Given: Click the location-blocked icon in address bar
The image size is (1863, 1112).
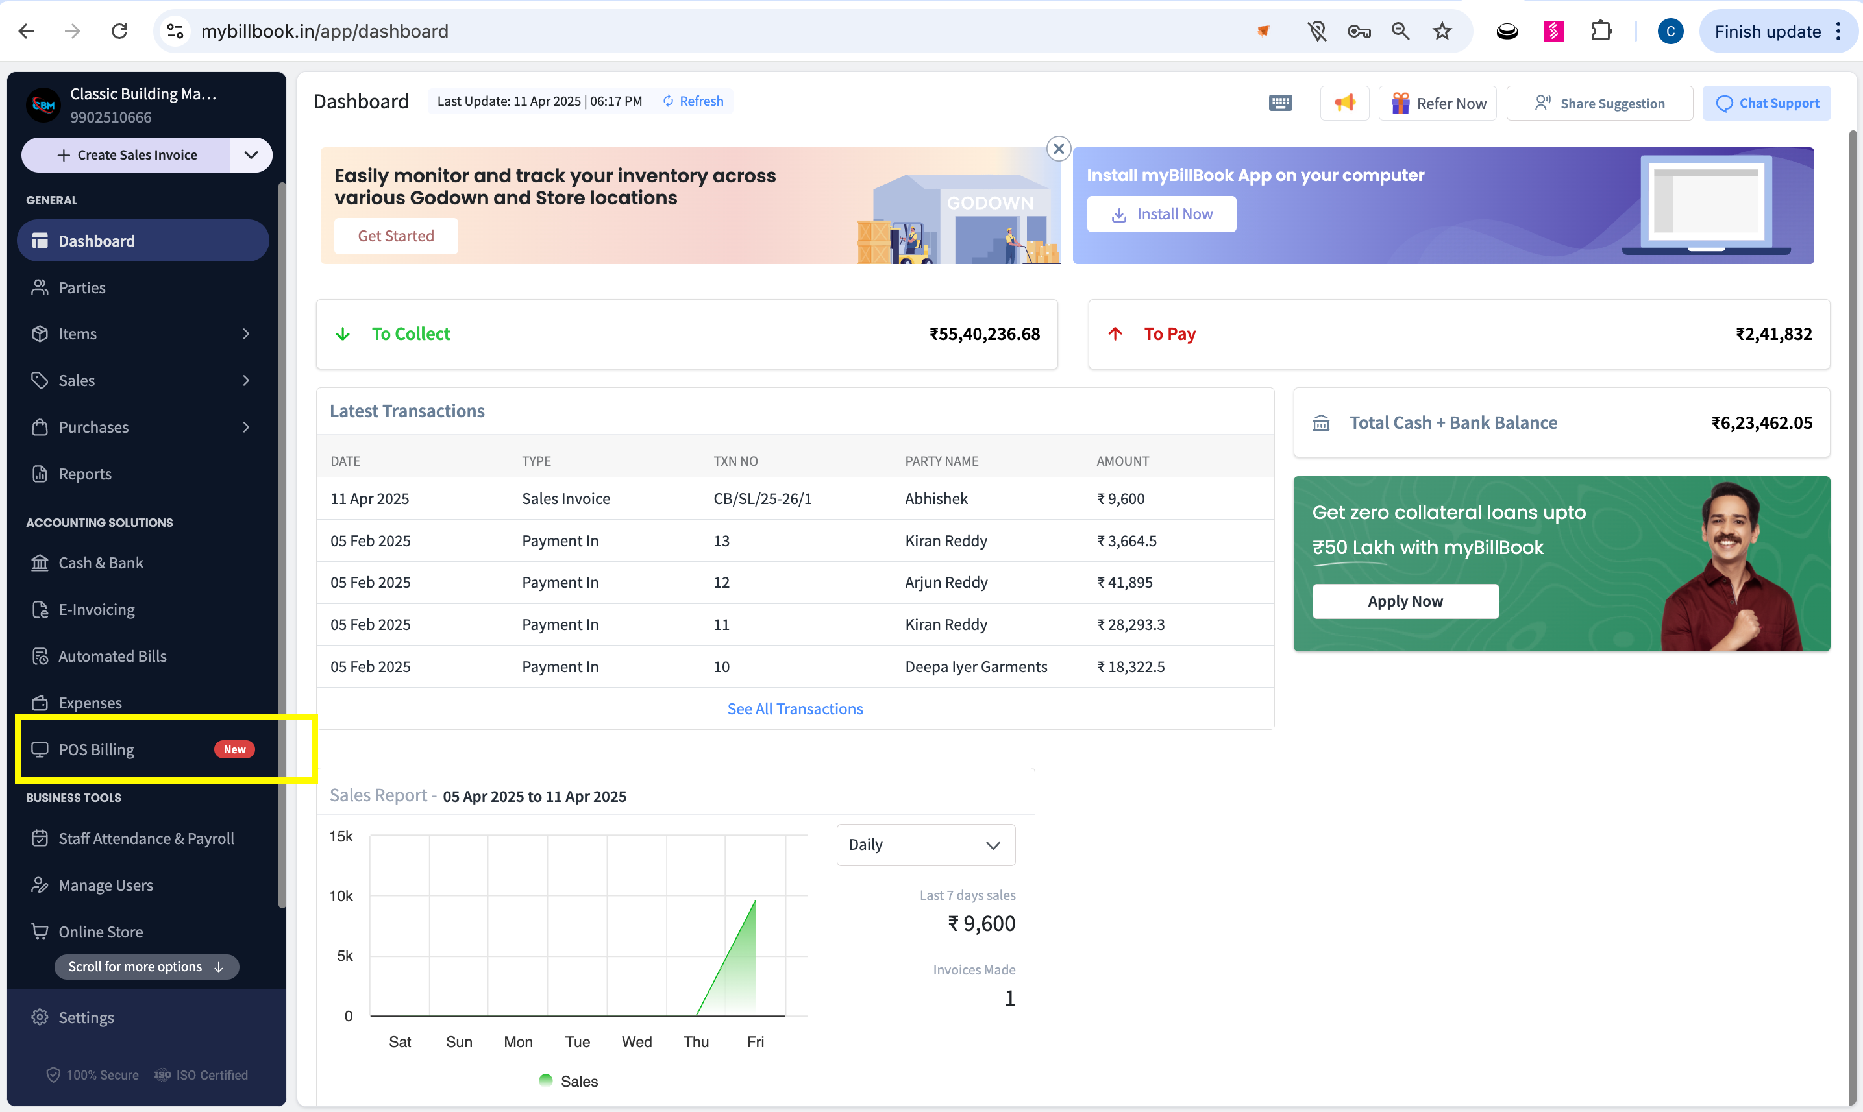Looking at the screenshot, I should tap(1317, 30).
